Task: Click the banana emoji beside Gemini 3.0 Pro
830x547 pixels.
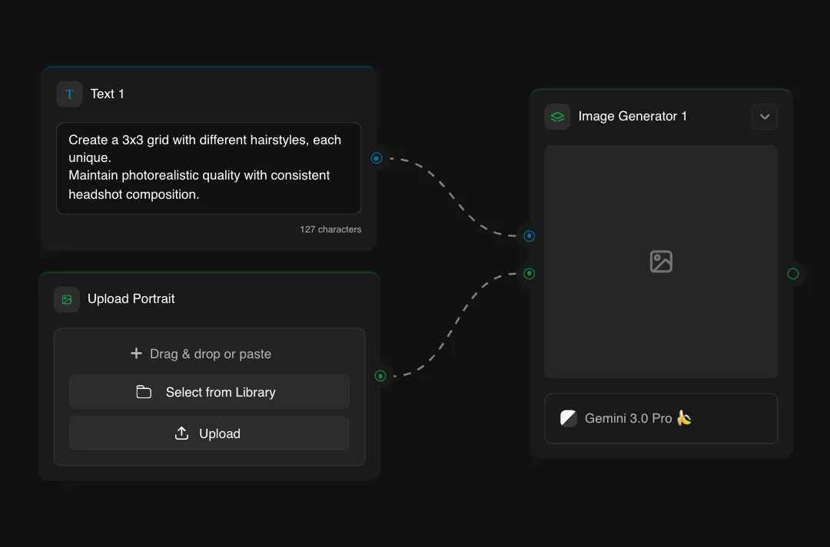Action: (682, 418)
